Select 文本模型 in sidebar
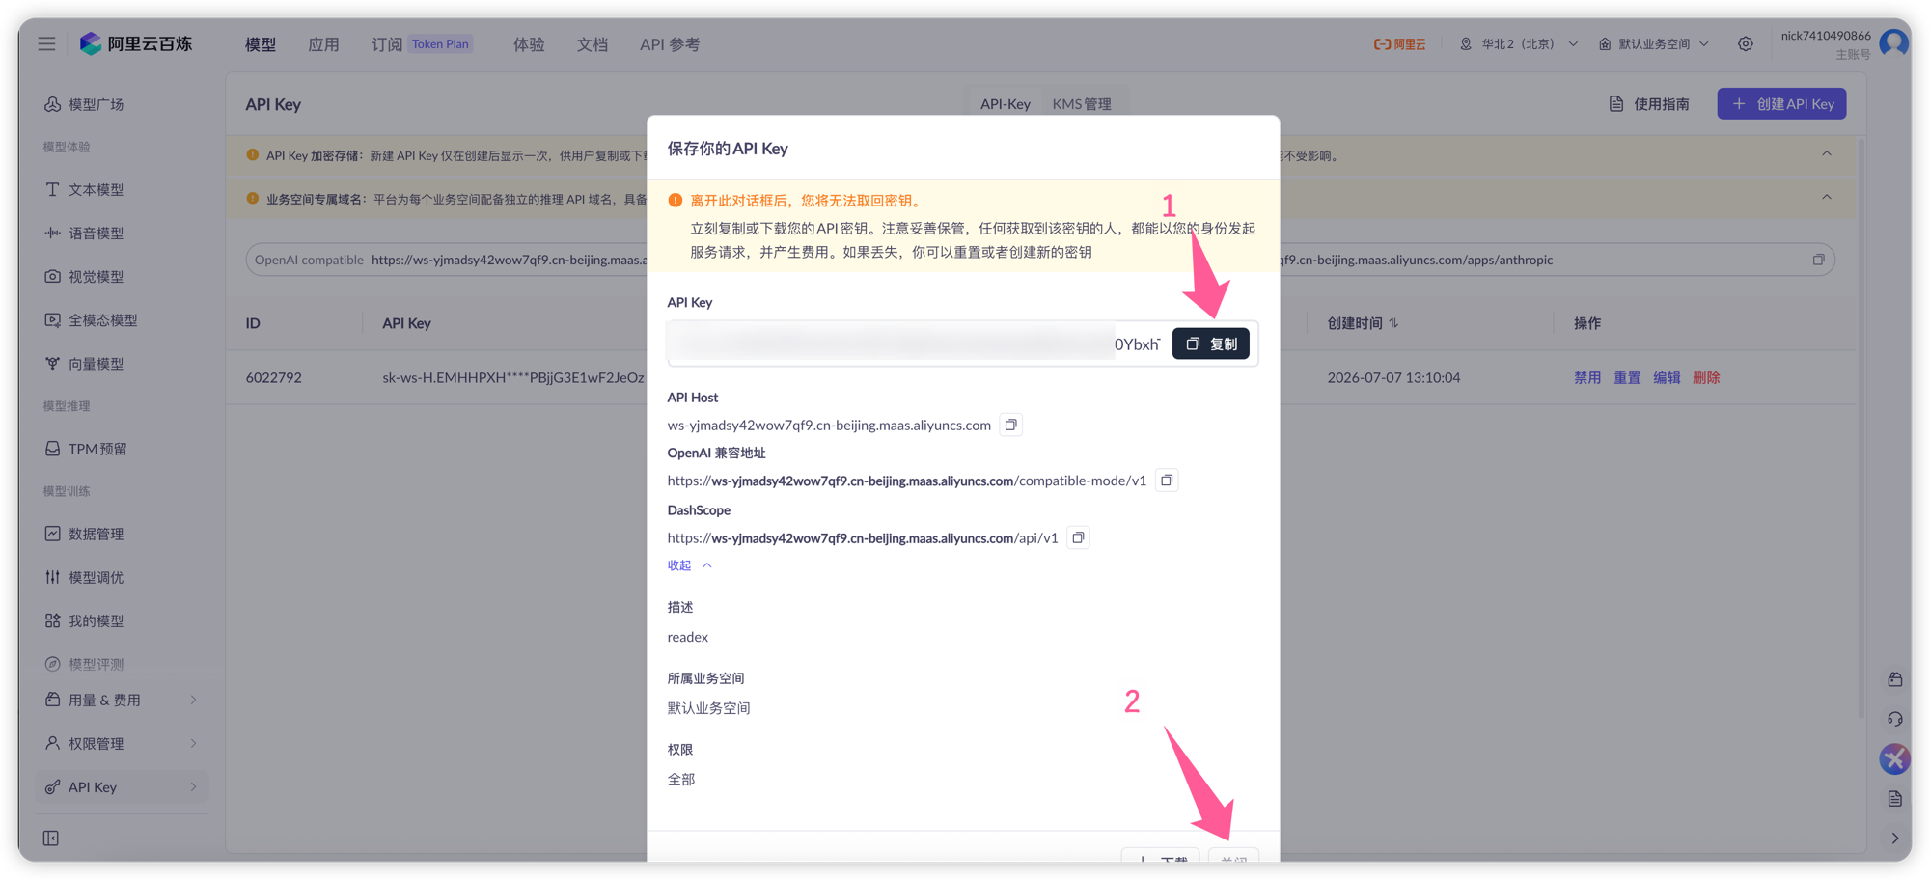This screenshot has height=880, width=1930. tap(96, 190)
